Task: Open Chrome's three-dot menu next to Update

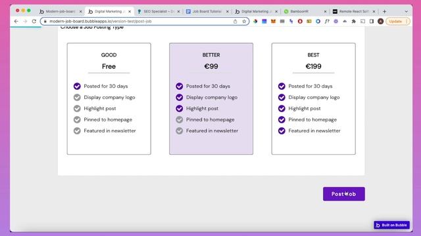Action: pyautogui.click(x=407, y=21)
